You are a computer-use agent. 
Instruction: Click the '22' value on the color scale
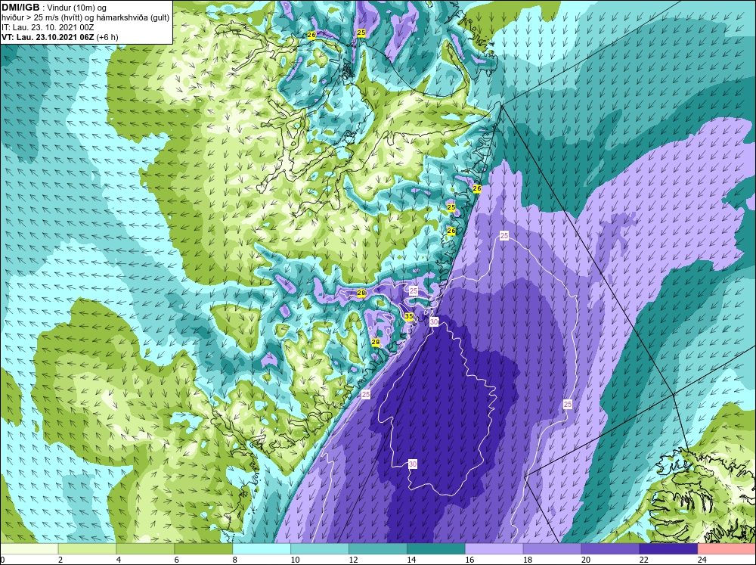[643, 560]
